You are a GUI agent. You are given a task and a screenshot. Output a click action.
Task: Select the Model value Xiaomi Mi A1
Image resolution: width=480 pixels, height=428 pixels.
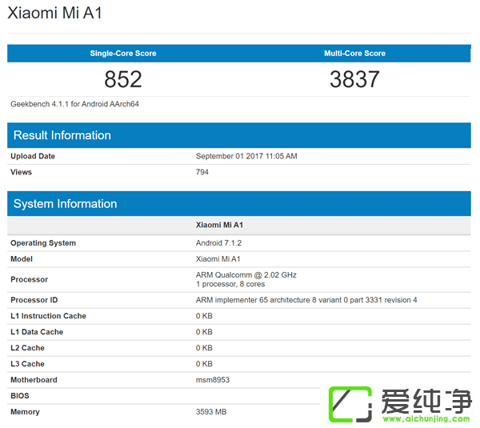pos(218,259)
